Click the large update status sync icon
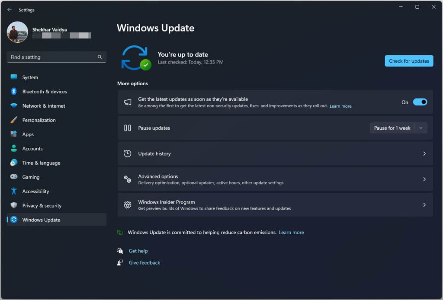Viewport: 443px width, 300px height. (x=136, y=58)
